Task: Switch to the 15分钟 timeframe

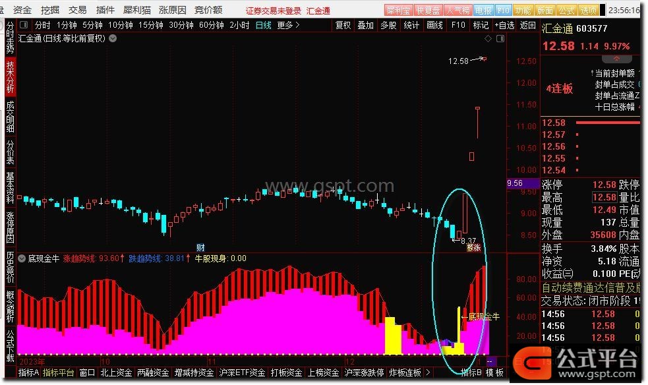Action: coord(151,25)
